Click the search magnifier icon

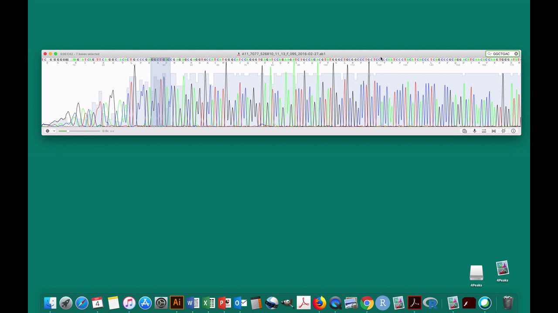(490, 54)
